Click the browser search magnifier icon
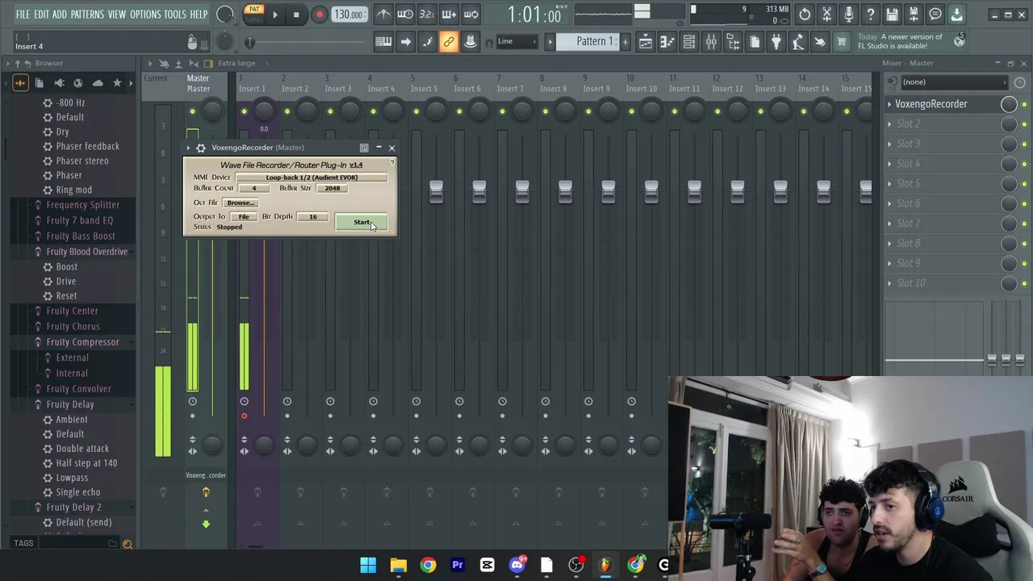 coord(127,544)
